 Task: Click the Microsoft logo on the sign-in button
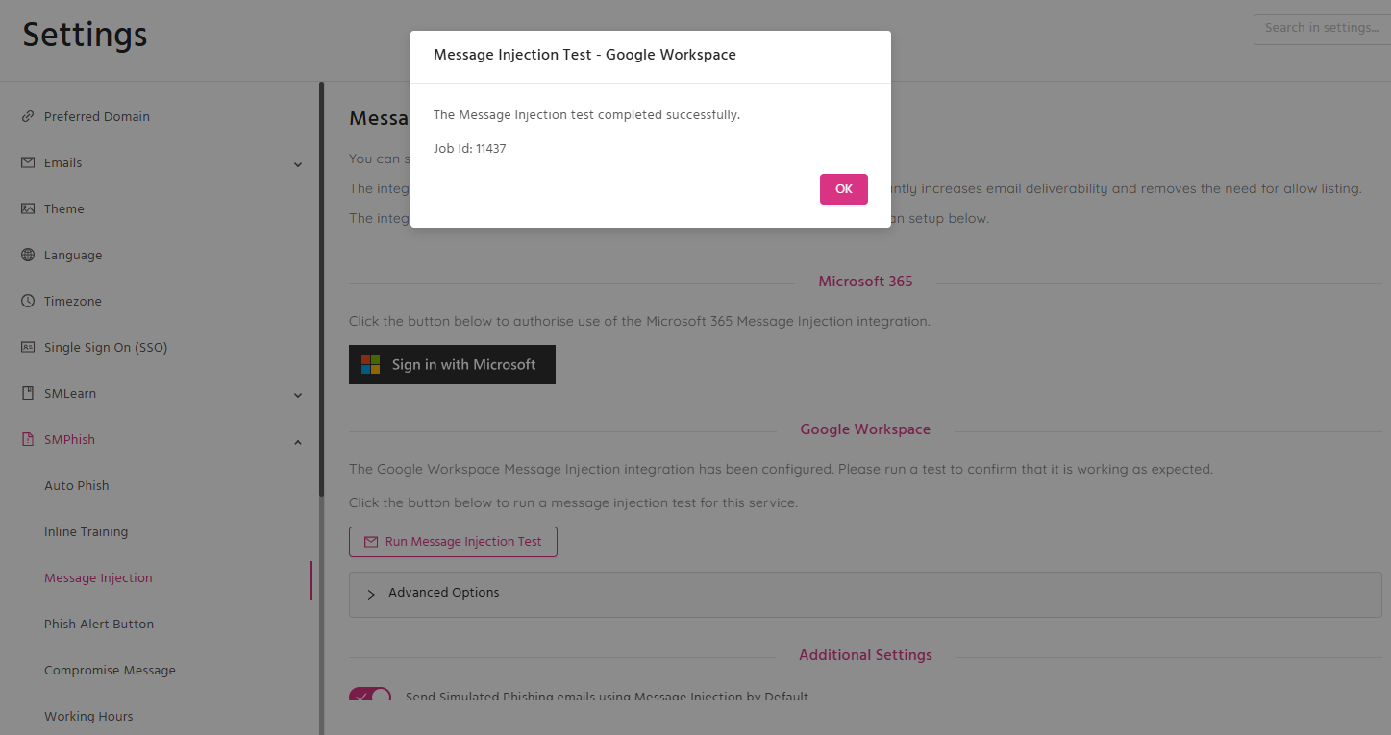[x=370, y=364]
